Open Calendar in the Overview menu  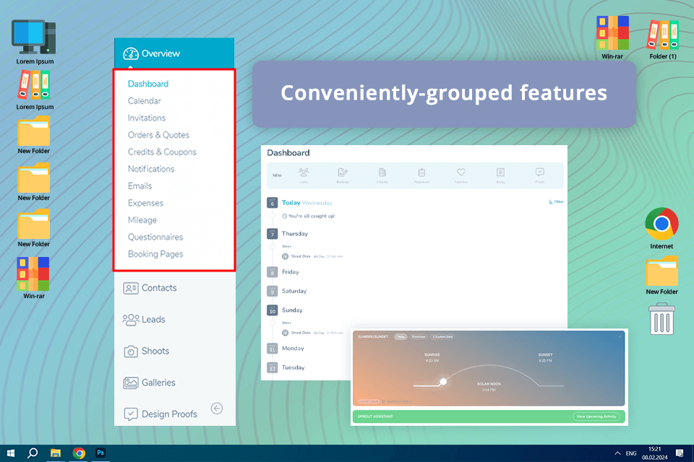[x=145, y=101]
